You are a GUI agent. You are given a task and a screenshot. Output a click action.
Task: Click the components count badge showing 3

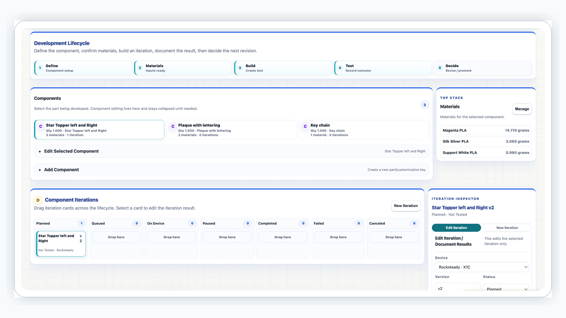424,105
